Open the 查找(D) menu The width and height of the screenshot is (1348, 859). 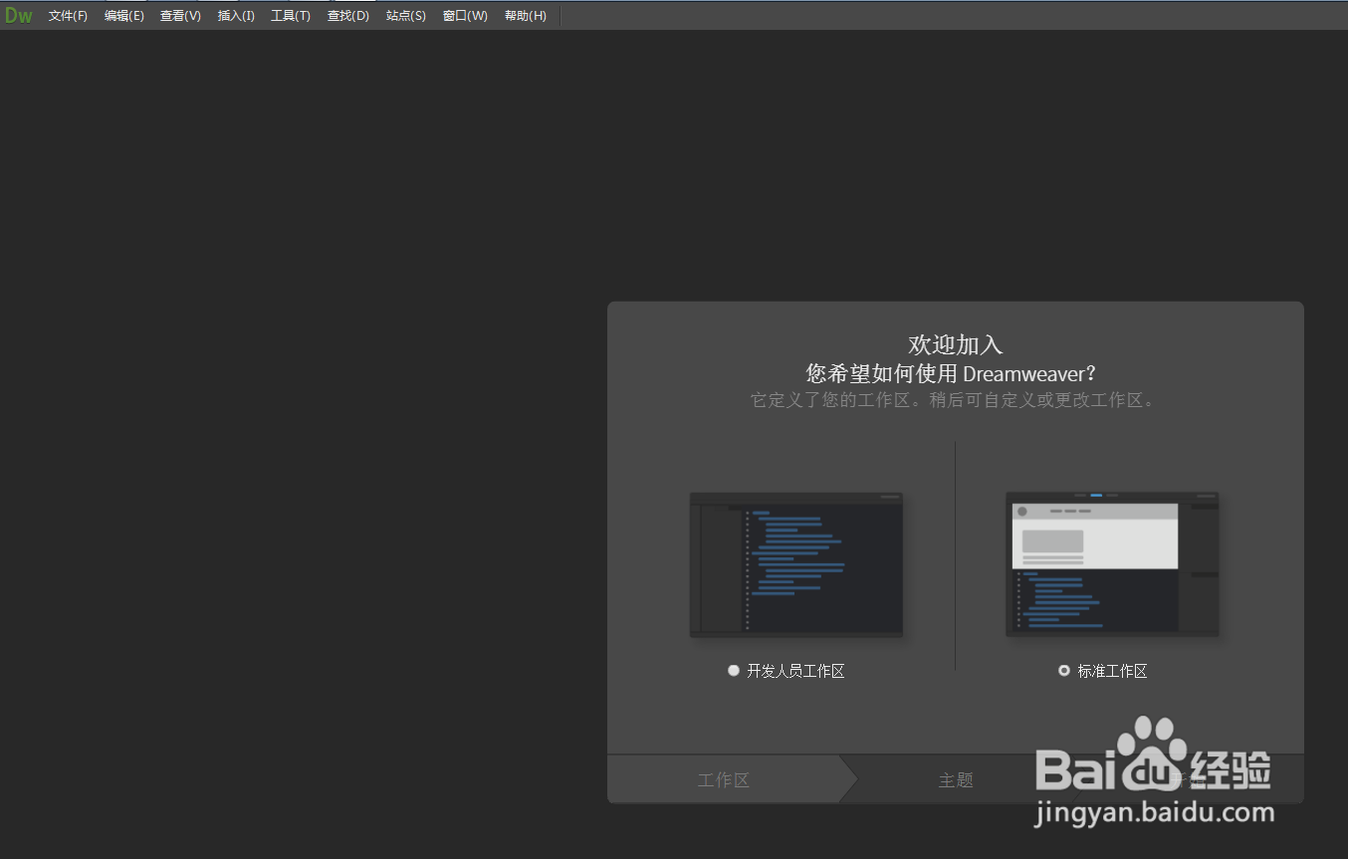click(348, 16)
